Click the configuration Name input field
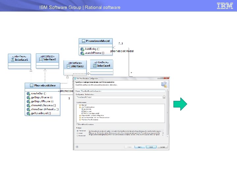 [123, 91]
